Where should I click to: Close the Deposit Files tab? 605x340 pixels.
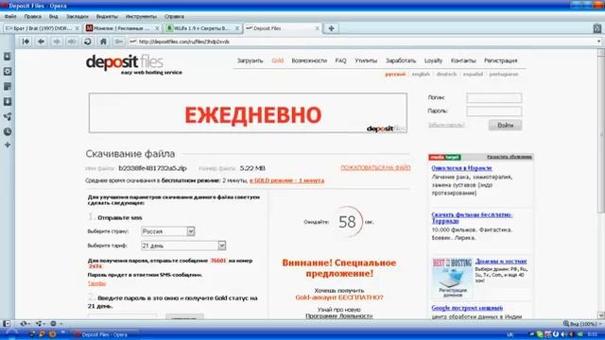point(318,28)
